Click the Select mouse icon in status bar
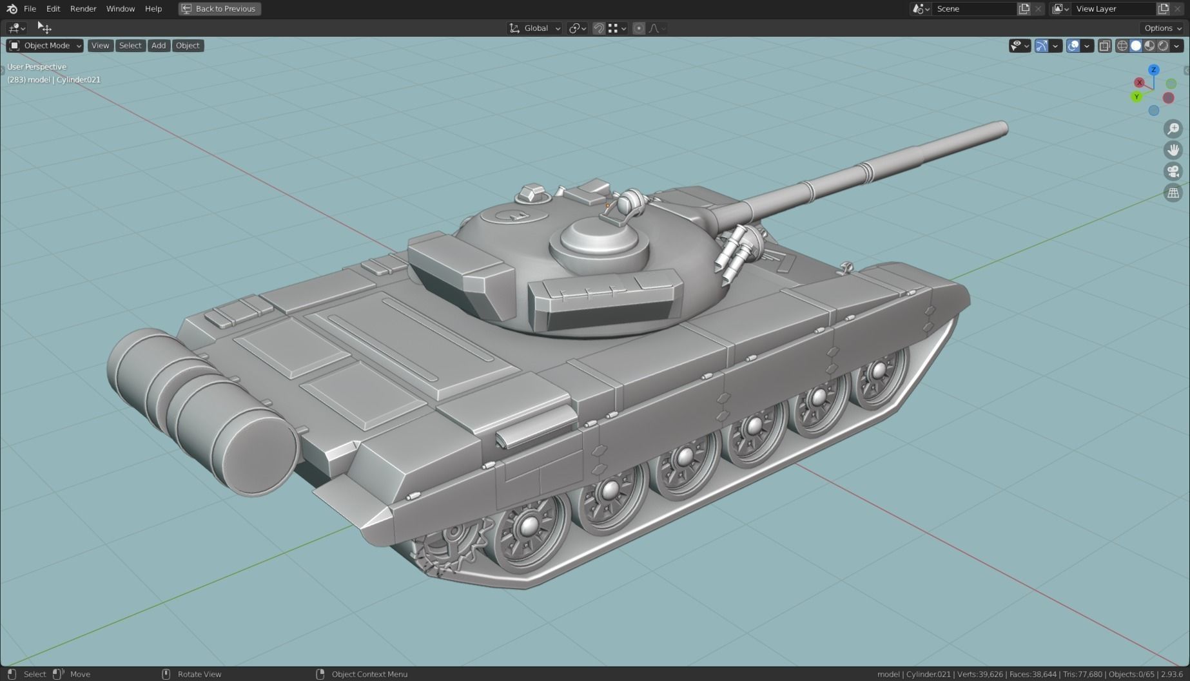The image size is (1190, 681). tap(11, 674)
